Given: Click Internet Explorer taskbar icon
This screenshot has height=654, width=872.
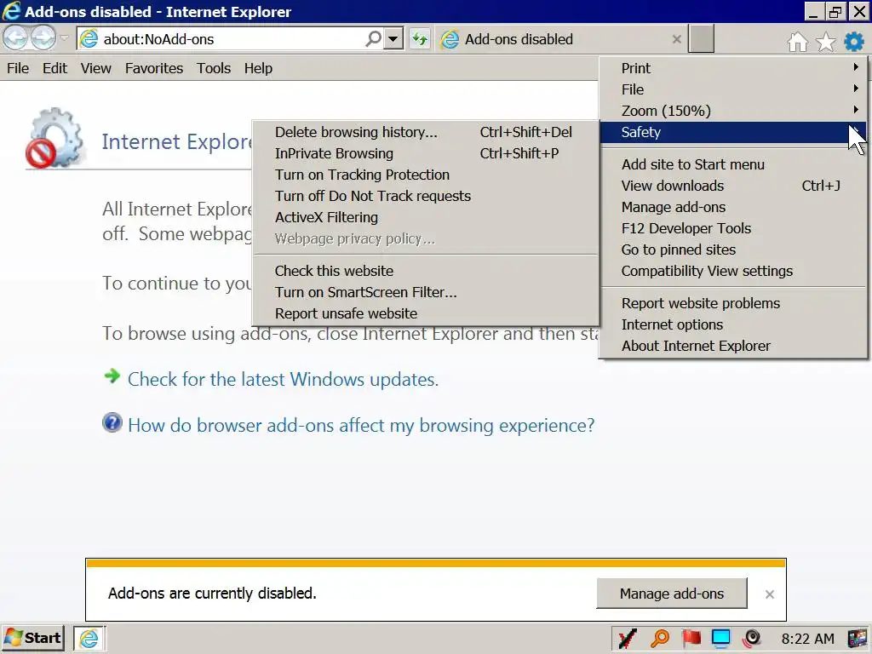Looking at the screenshot, I should pos(89,639).
